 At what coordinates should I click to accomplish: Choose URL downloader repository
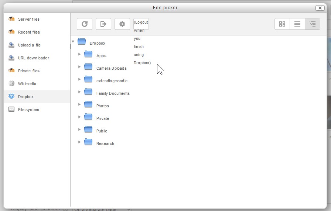pos(34,58)
